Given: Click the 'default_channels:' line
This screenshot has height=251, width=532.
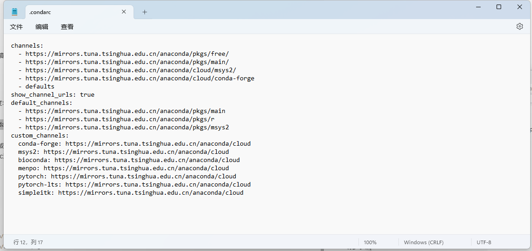Looking at the screenshot, I should tap(42, 103).
